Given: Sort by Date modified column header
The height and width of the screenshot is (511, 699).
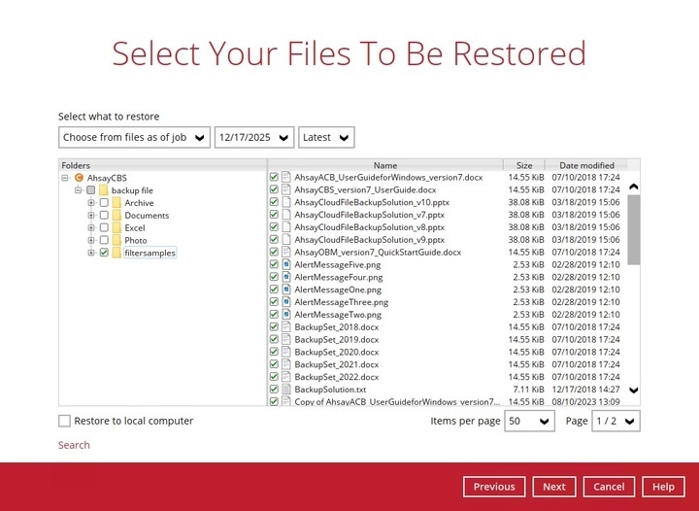Looking at the screenshot, I should pos(586,165).
